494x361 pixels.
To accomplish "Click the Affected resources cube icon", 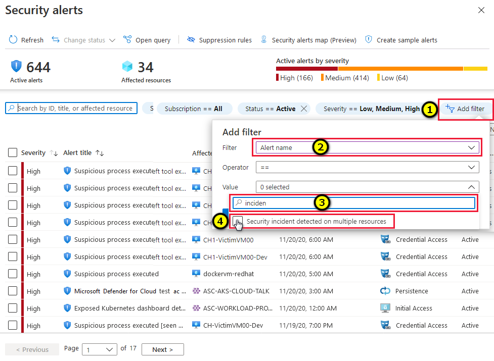I will 127,66.
